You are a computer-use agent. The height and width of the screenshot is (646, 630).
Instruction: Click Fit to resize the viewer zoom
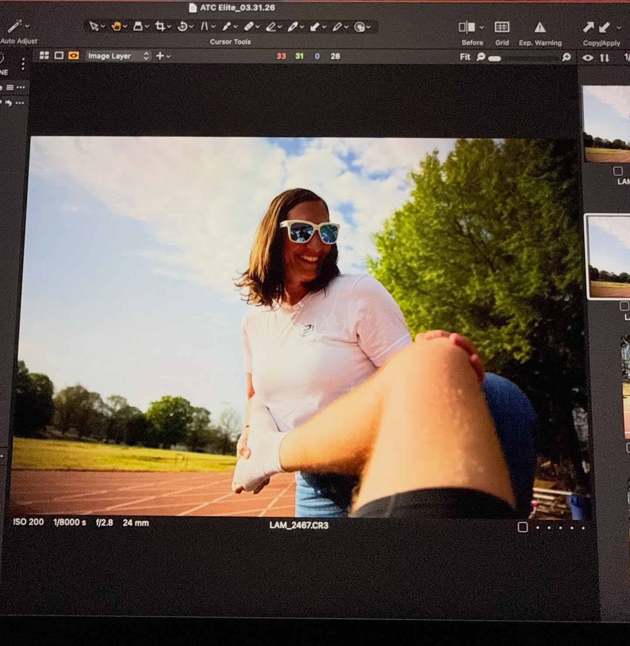(x=465, y=57)
